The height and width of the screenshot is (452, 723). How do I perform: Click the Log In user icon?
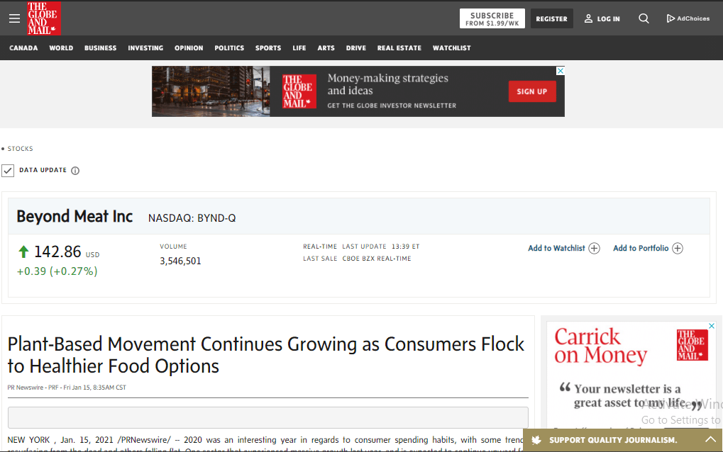[588, 18]
